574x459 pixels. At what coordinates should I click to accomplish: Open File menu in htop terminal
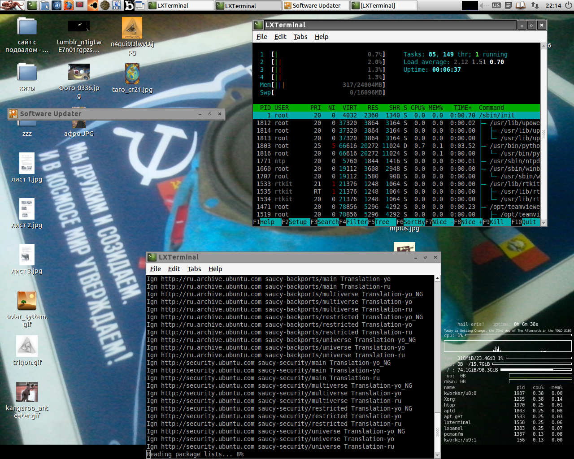tap(261, 37)
